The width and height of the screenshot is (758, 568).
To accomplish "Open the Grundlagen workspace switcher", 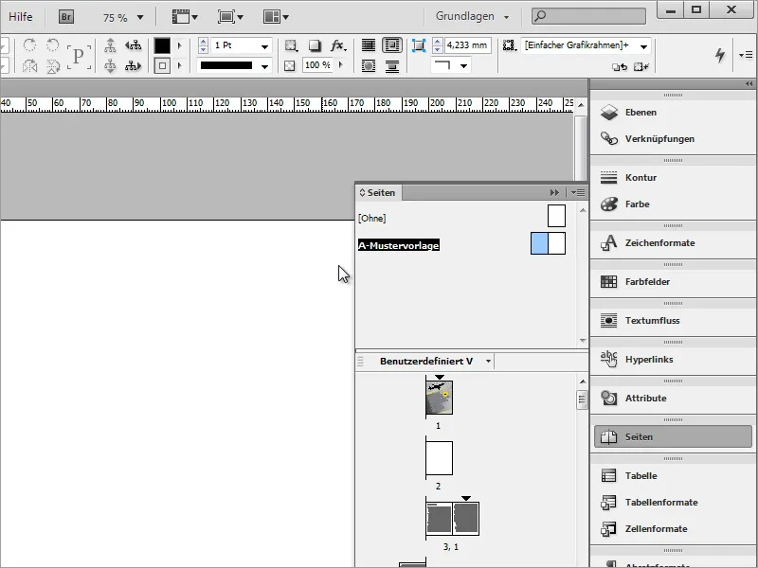I will 472,16.
